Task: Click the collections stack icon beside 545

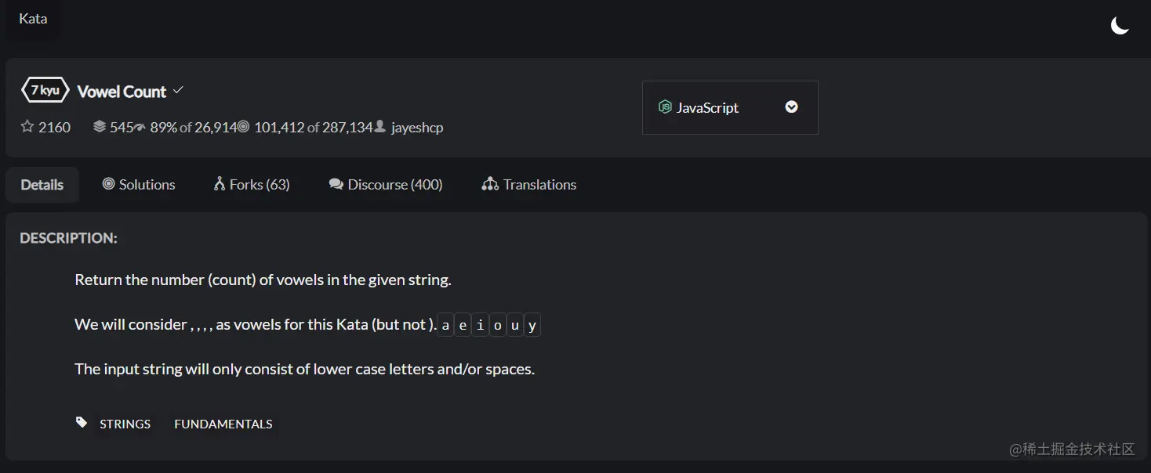Action: (100, 126)
